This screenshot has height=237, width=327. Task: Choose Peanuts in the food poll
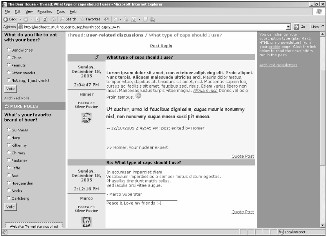pos(8,65)
